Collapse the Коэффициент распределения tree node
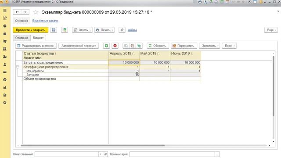Image resolution: width=281 pixels, height=158 pixels. point(18,67)
